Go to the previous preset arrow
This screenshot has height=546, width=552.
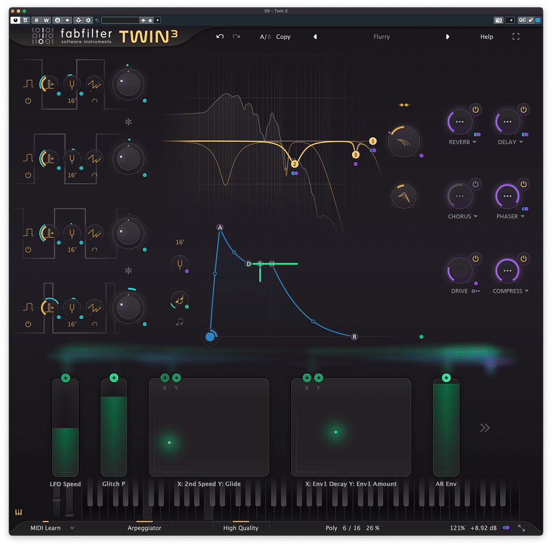tap(315, 37)
